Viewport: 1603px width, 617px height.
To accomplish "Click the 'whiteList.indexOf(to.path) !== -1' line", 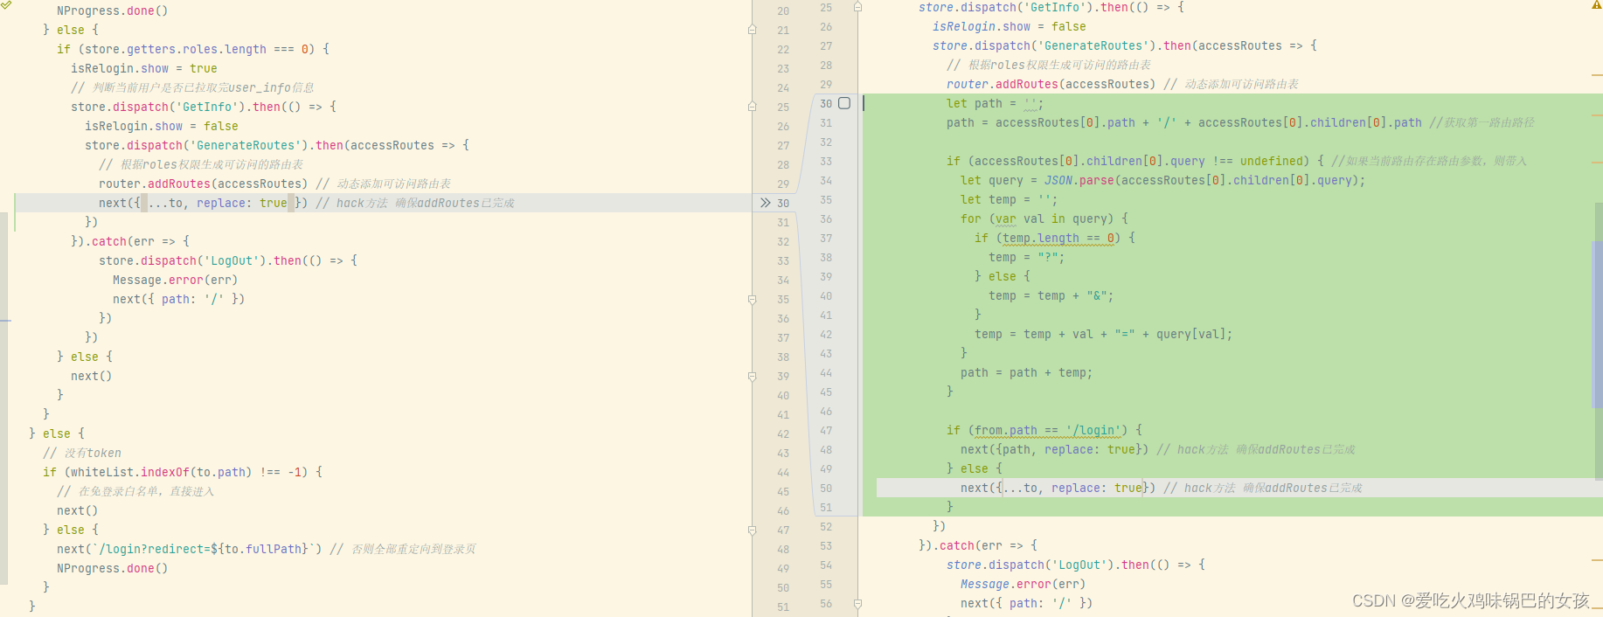I will tap(183, 472).
